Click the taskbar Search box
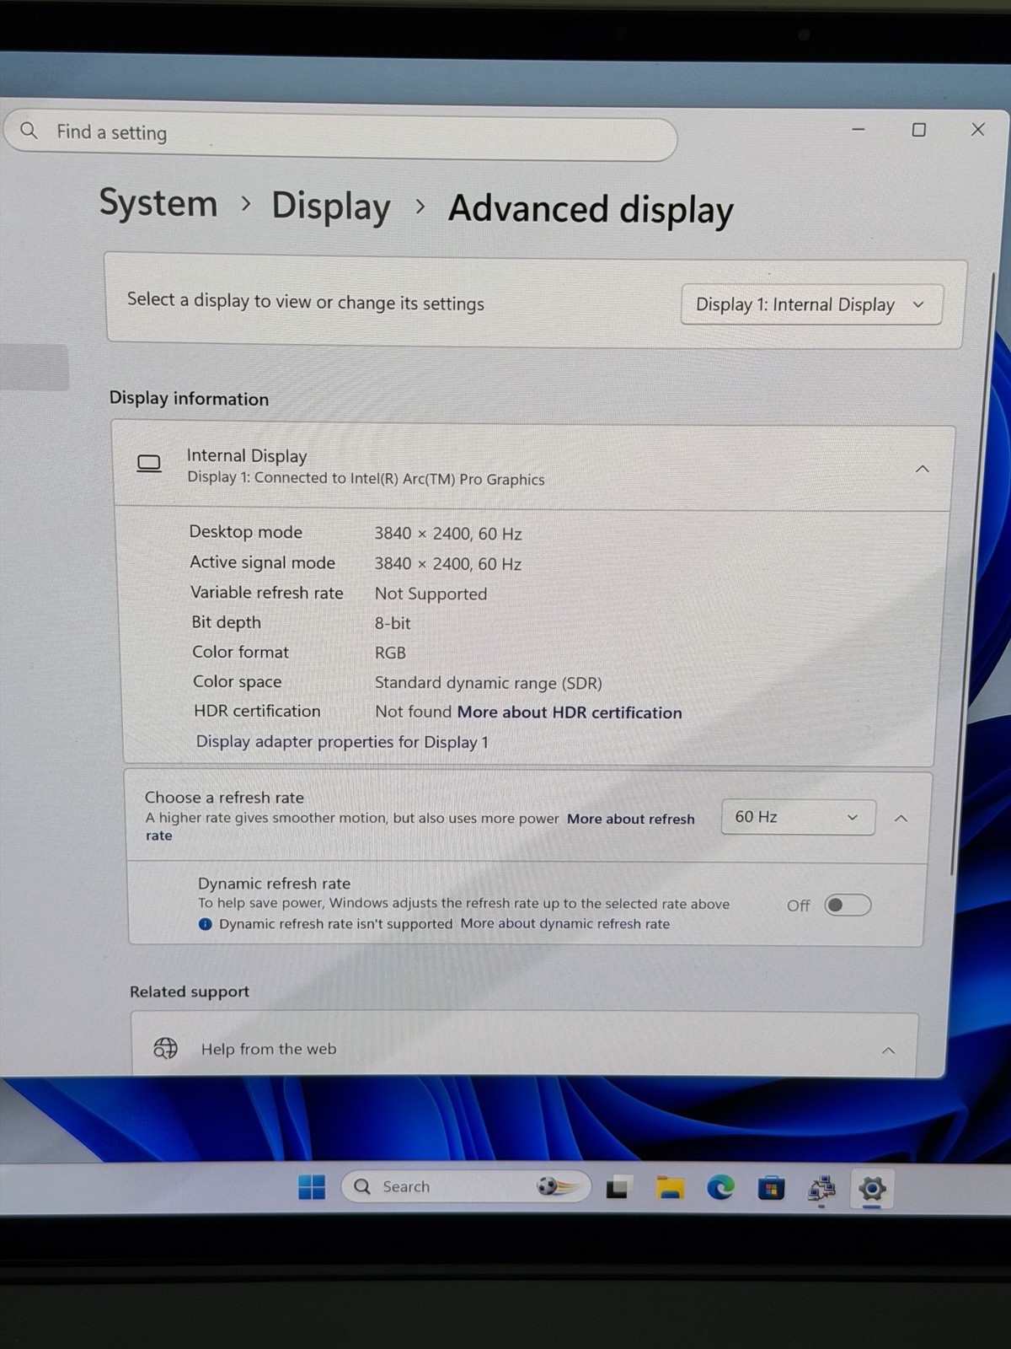This screenshot has width=1011, height=1349. pyautogui.click(x=466, y=1186)
